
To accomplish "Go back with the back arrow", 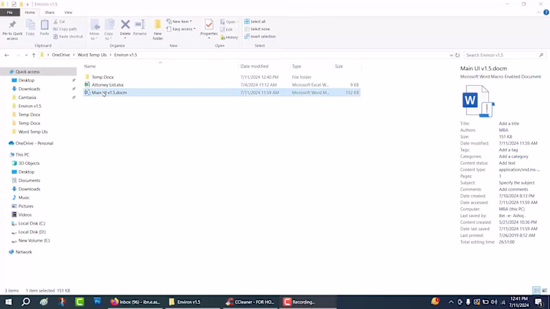I will pyautogui.click(x=7, y=55).
